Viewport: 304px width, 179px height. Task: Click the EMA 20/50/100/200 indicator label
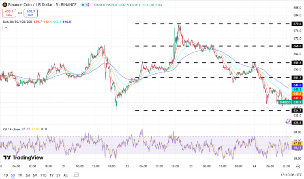tap(17, 22)
